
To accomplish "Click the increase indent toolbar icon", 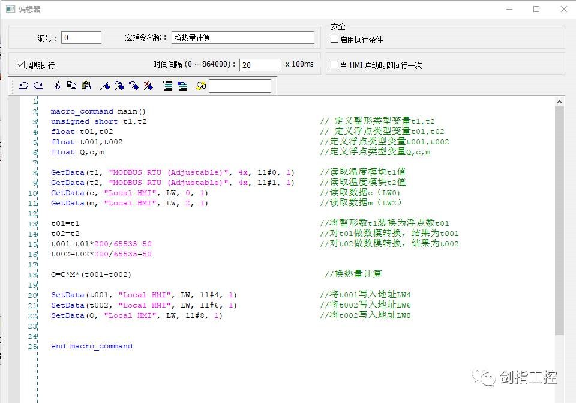I will (169, 85).
